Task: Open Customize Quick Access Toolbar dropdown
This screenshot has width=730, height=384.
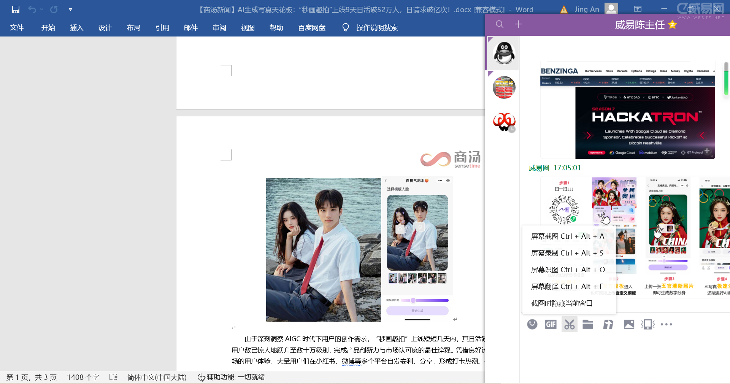Action: pos(70,10)
